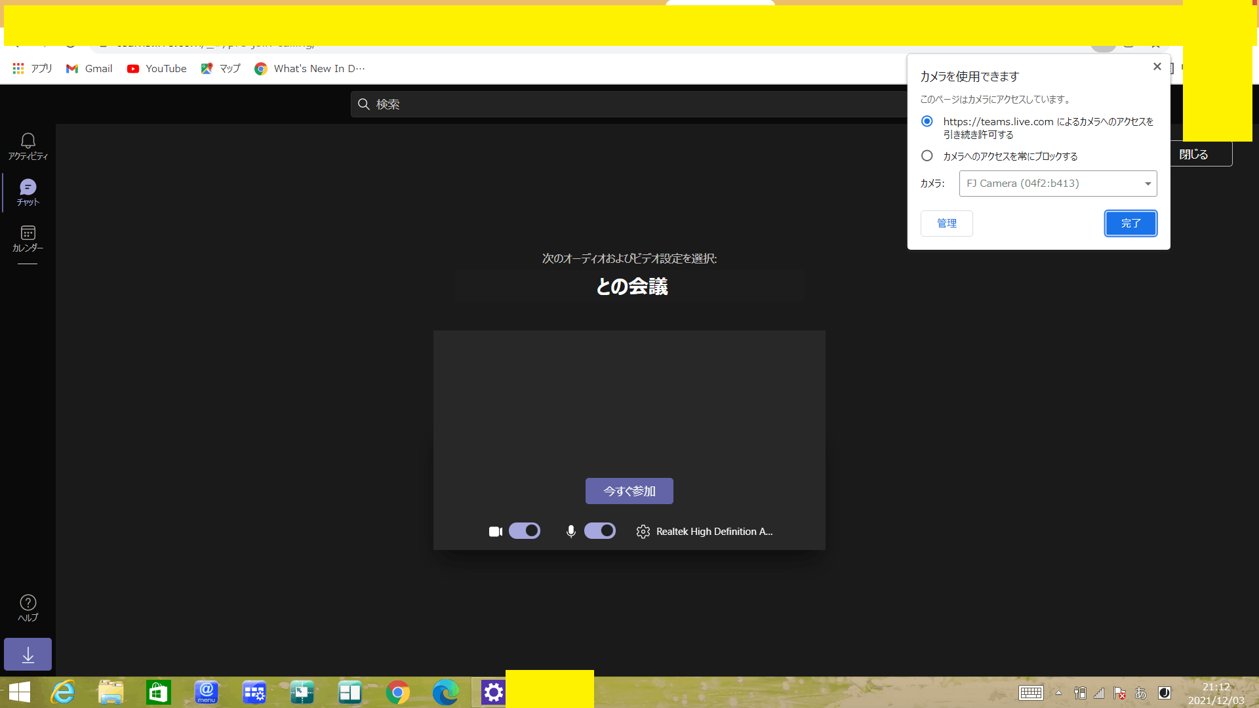Click the download icon in sidebar
The width and height of the screenshot is (1259, 708).
click(28, 653)
